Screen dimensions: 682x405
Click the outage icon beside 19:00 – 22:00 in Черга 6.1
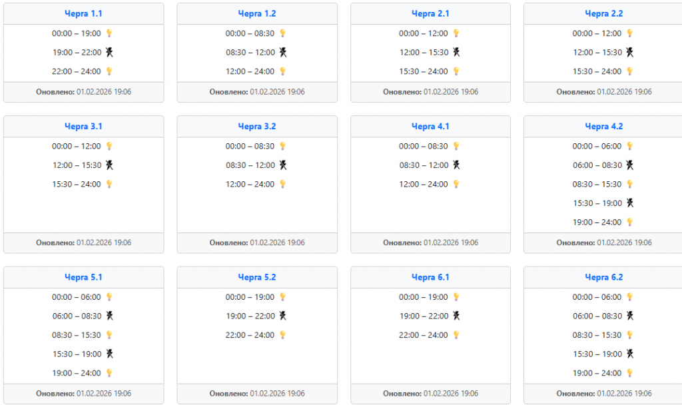(456, 316)
